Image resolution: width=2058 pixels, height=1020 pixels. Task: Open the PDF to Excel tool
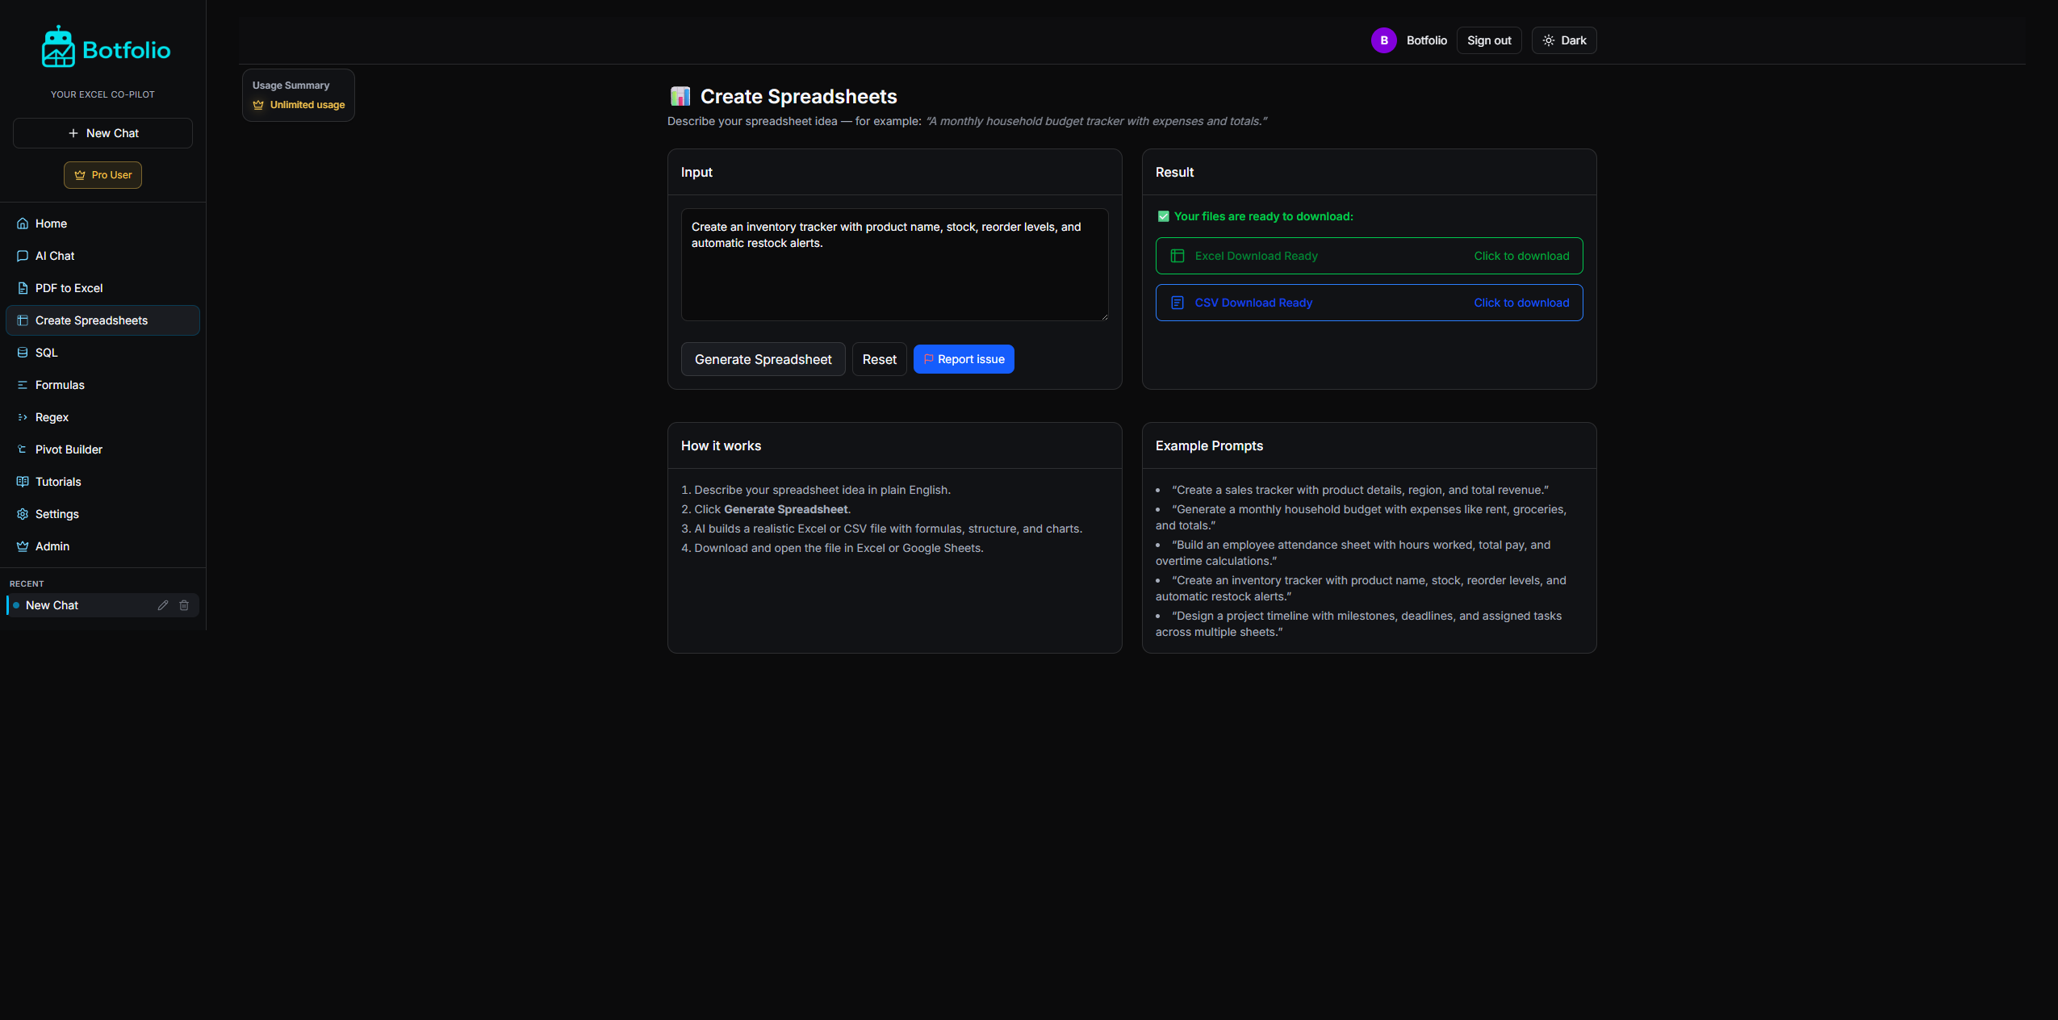tap(69, 288)
